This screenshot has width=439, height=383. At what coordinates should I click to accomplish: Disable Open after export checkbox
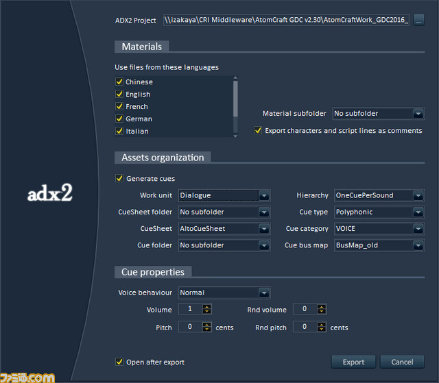tap(119, 362)
